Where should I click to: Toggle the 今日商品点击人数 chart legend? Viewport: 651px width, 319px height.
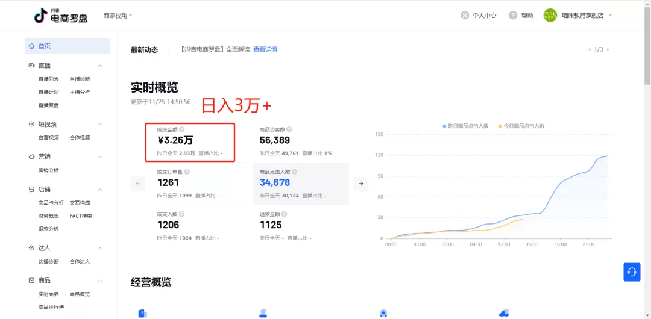tap(521, 126)
